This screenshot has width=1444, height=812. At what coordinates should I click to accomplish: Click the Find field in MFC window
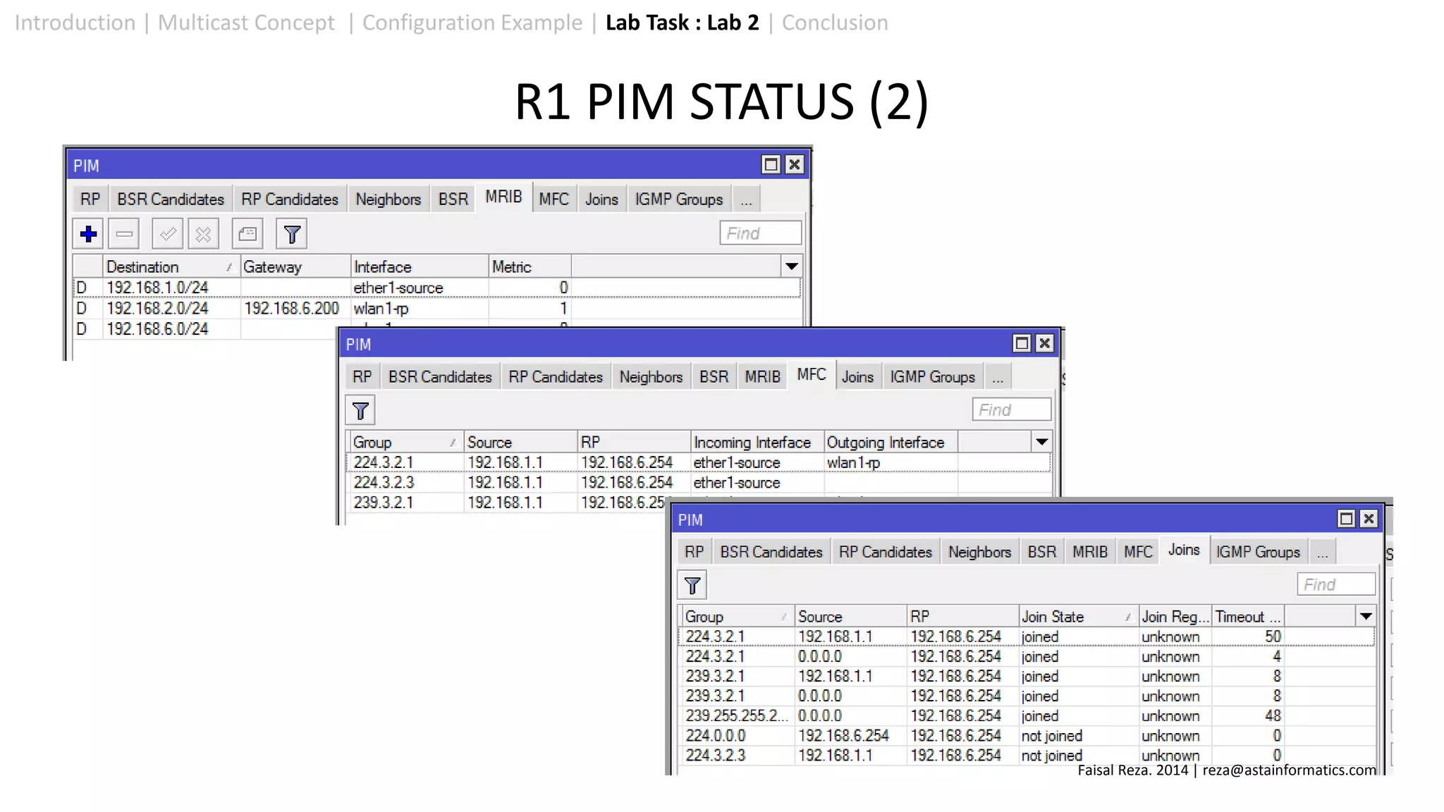(1012, 410)
